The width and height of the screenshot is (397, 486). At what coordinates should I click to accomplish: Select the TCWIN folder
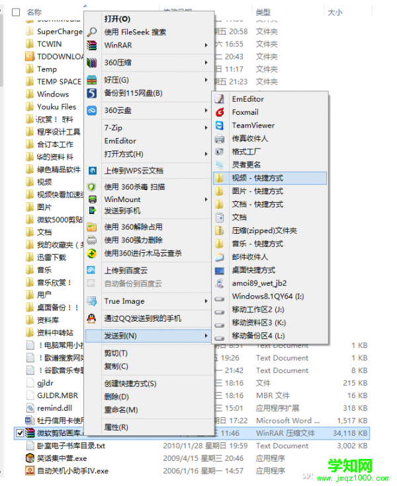click(49, 44)
